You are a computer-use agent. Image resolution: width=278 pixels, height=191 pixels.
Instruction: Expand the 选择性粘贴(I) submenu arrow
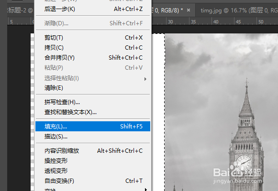tap(145, 79)
